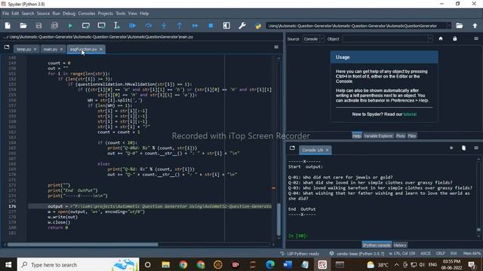Open File Explorer from the taskbar
Image resolution: width=483 pixels, height=271 pixels.
click(x=166, y=265)
